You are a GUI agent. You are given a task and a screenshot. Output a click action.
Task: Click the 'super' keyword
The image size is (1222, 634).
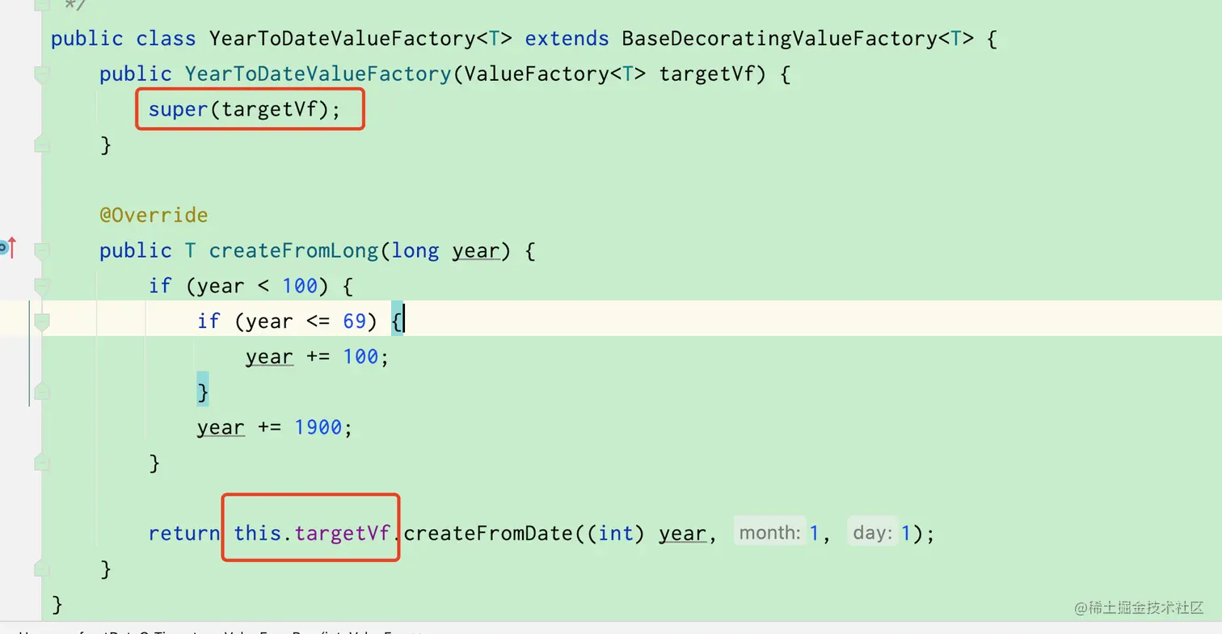pos(178,110)
